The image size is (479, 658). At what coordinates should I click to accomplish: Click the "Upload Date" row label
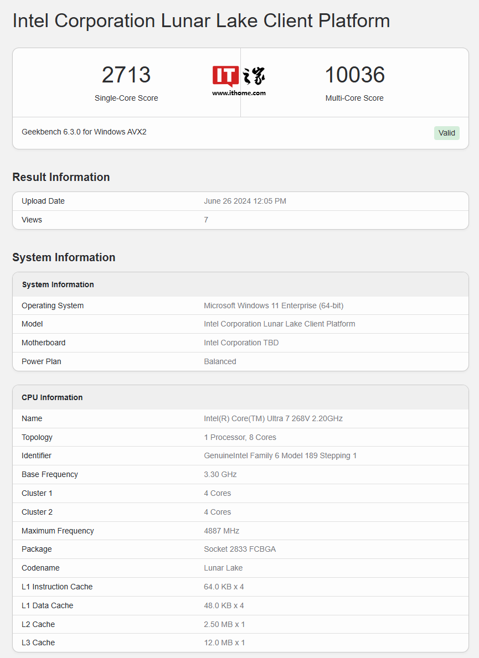pos(43,201)
